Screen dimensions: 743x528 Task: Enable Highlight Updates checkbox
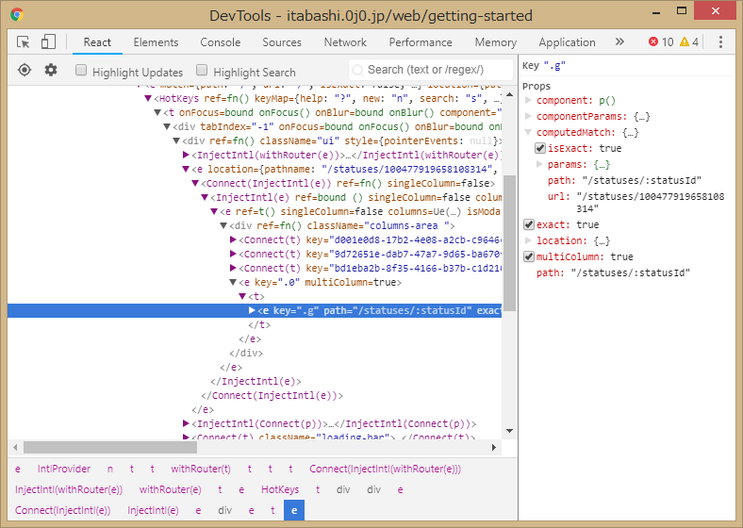pyautogui.click(x=81, y=71)
